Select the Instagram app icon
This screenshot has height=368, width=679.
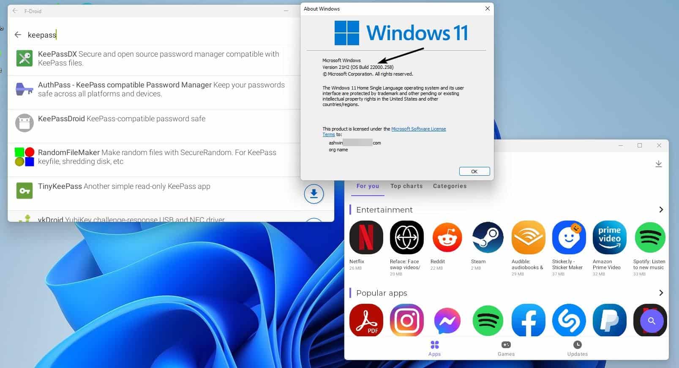coord(406,320)
